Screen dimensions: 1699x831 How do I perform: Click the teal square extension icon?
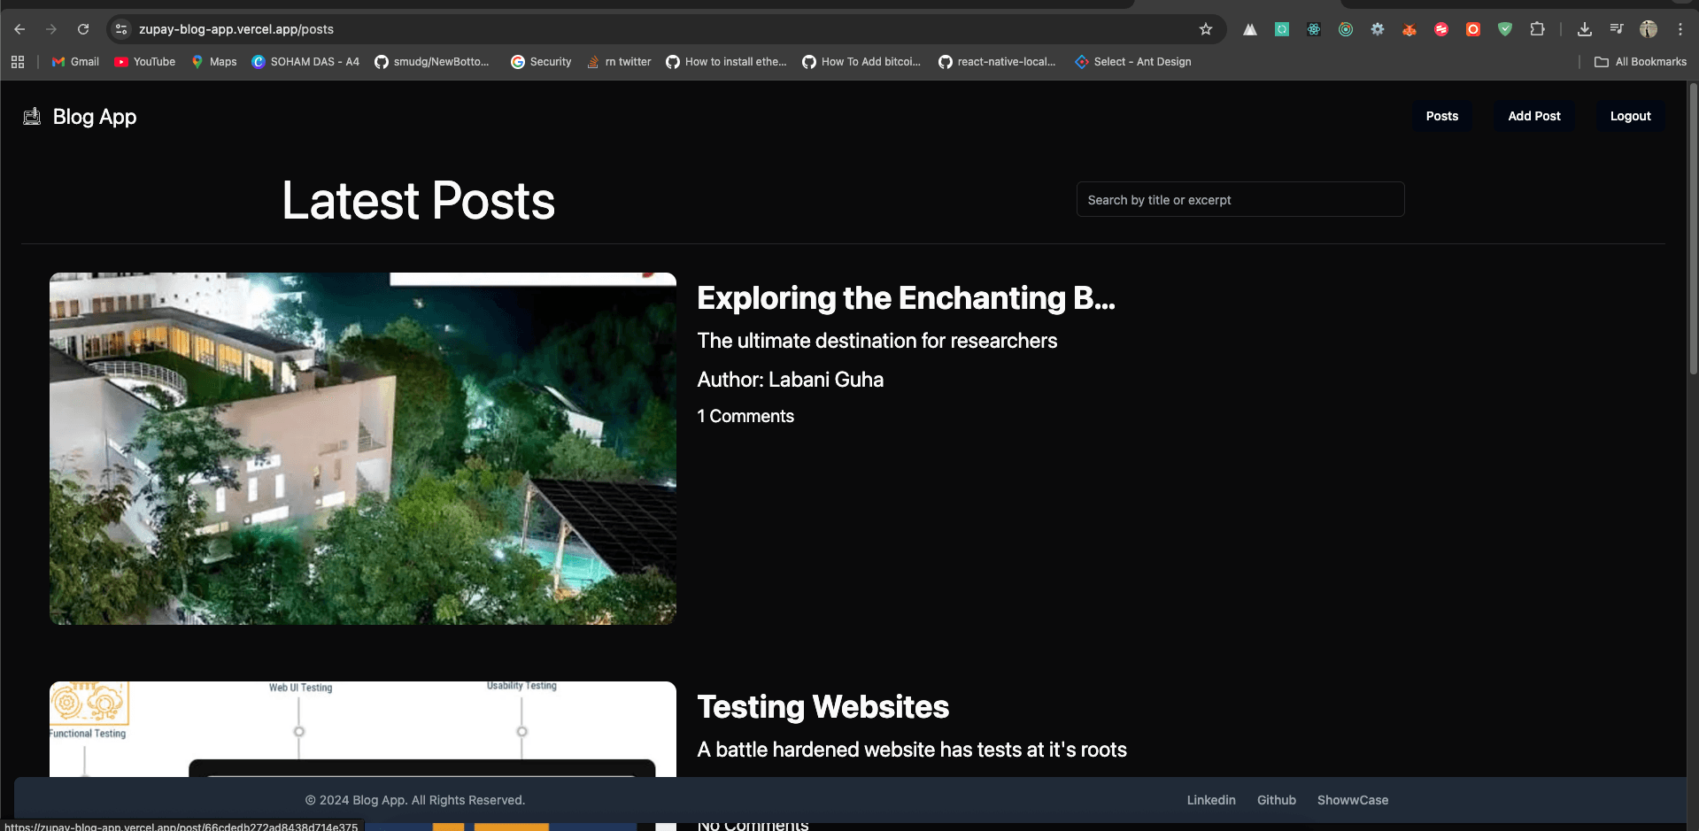point(1282,29)
